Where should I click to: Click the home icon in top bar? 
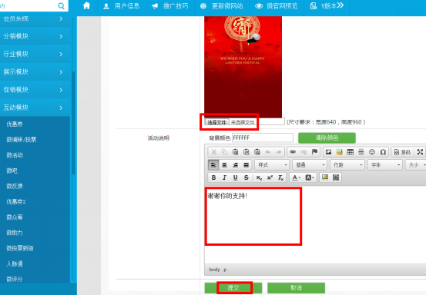tap(86, 5)
